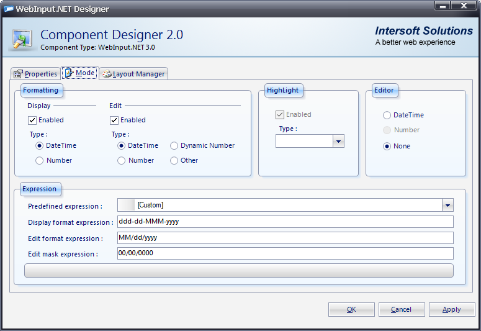Click the Cancel button
481x331 pixels.
coord(401,309)
